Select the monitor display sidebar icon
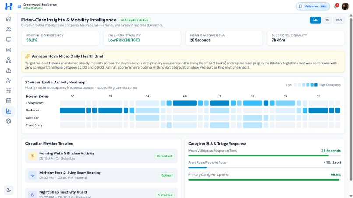The image size is (353, 198). pos(8,40)
